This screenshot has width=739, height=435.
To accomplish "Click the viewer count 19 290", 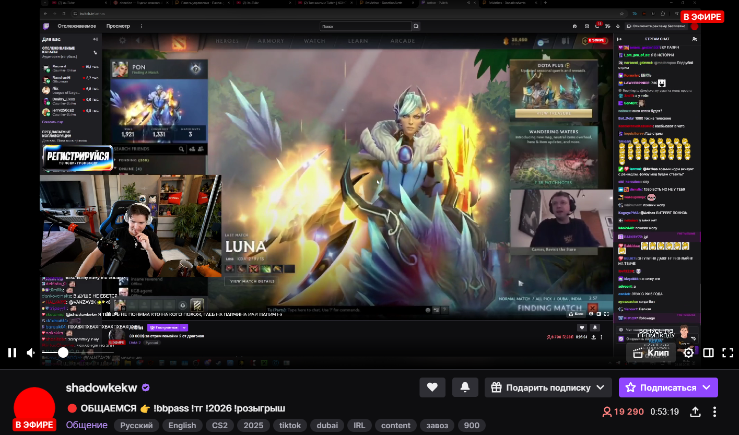I will coord(623,412).
